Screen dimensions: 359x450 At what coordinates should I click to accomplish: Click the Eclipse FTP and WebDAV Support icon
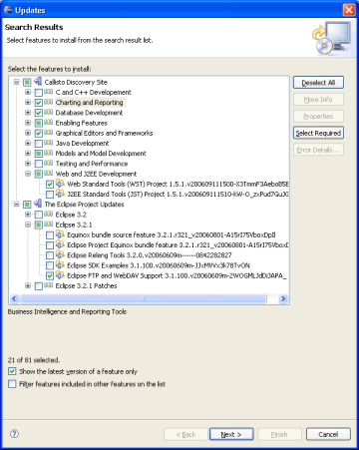coord(60,275)
